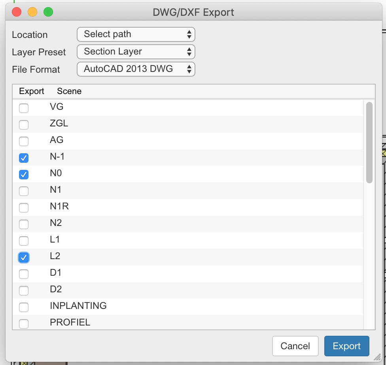
Task: Expand the Layer Preset dropdown
Action: [x=136, y=52]
